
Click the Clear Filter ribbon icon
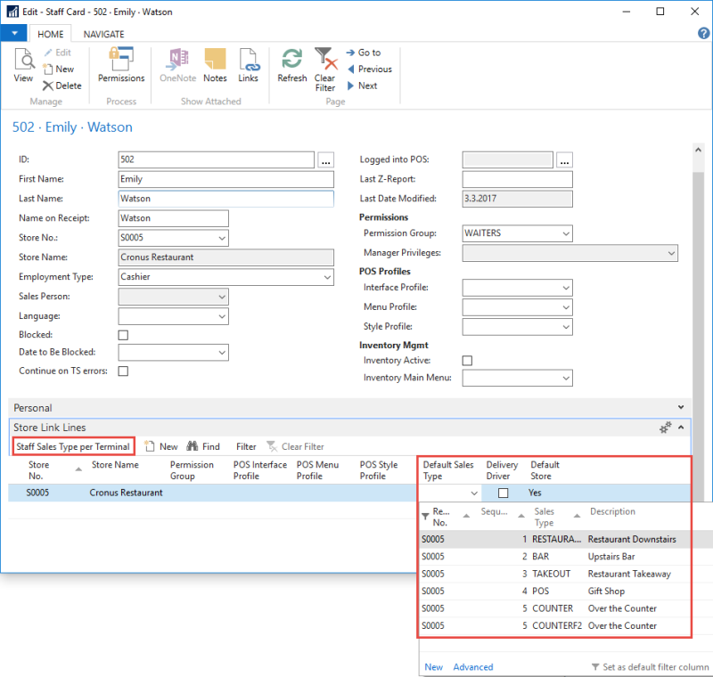(325, 69)
